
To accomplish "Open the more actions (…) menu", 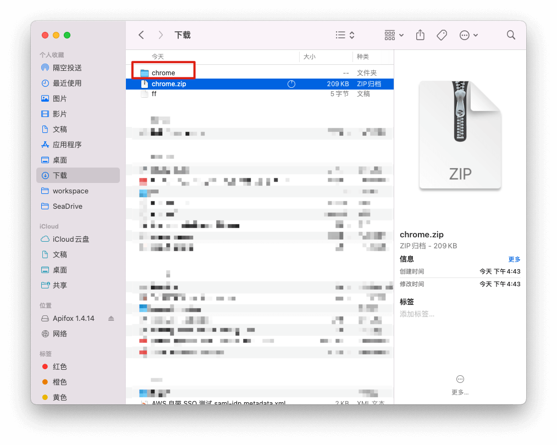I will point(468,35).
